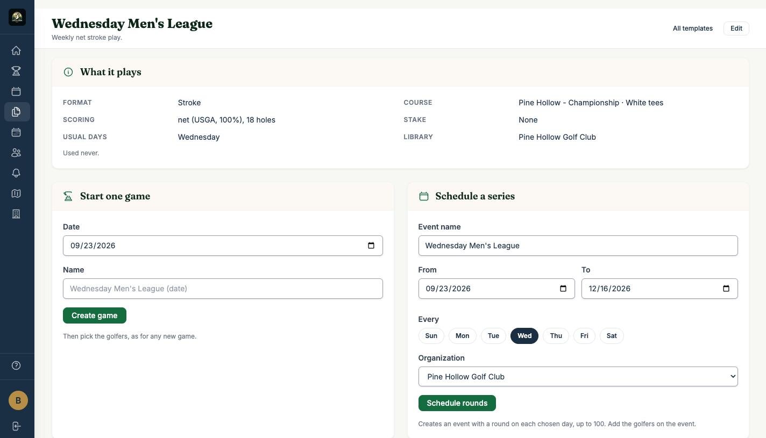766x438 pixels.
Task: Open the notifications bell icon
Action: pyautogui.click(x=16, y=173)
